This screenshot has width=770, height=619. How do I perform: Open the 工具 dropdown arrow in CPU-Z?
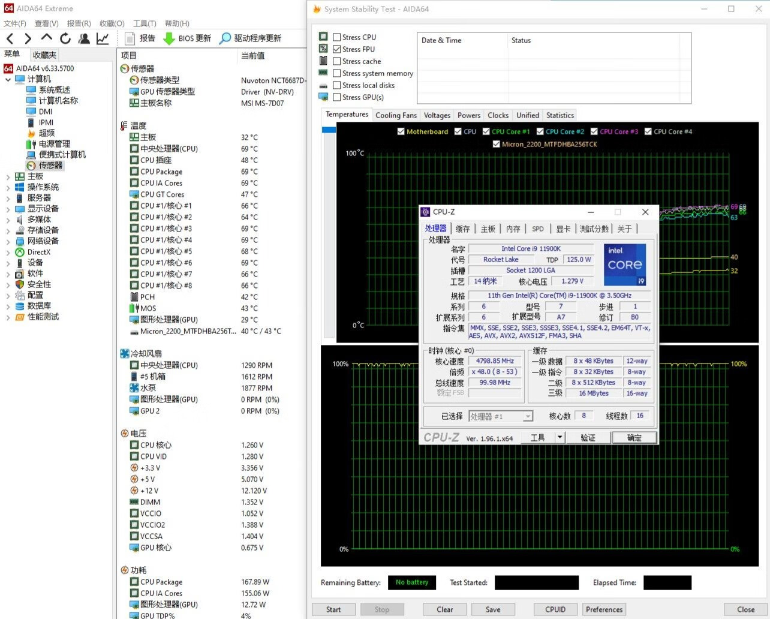point(560,437)
